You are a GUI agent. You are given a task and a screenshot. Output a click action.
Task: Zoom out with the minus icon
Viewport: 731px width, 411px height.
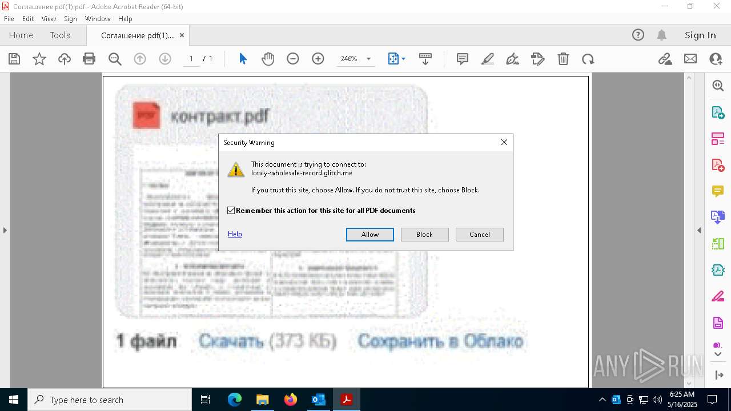293,59
